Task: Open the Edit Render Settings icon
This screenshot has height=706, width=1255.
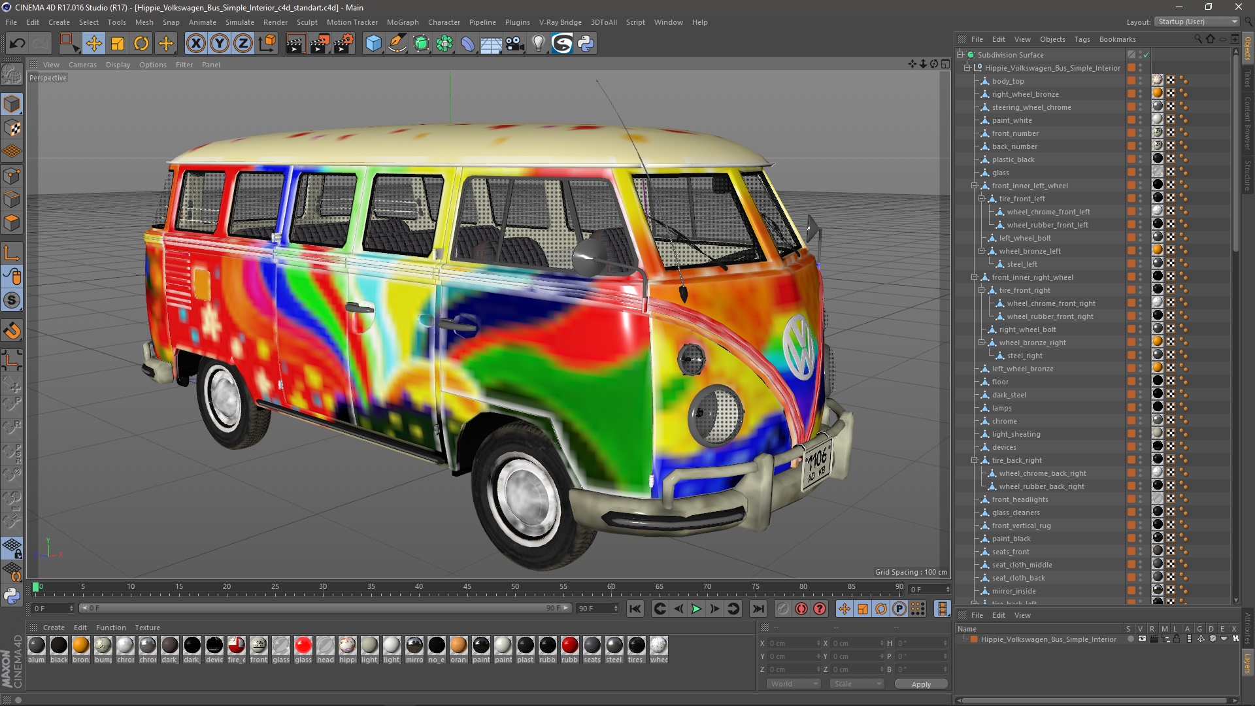Action: click(x=344, y=44)
